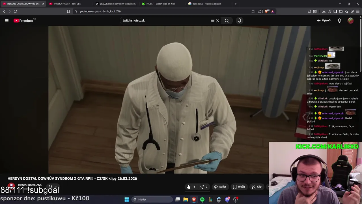Click the Sdílet share button
Viewport: 362px width, 204px height.
point(220,187)
